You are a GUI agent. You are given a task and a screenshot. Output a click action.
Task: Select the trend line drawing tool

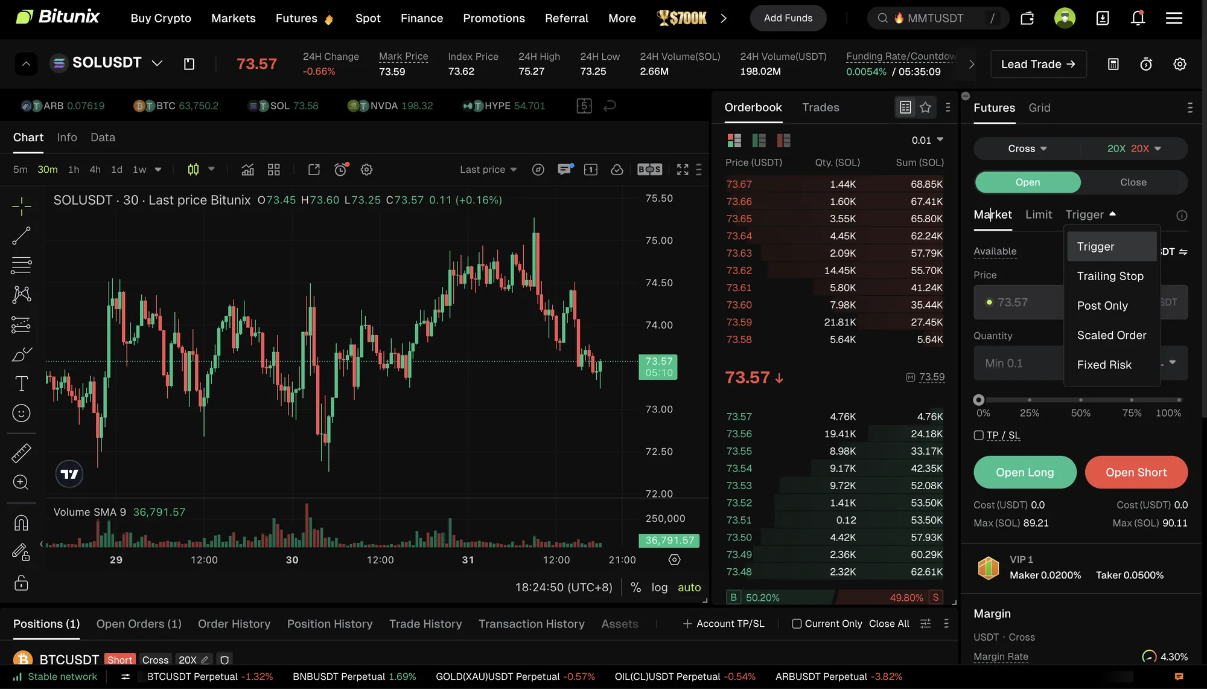(x=21, y=236)
